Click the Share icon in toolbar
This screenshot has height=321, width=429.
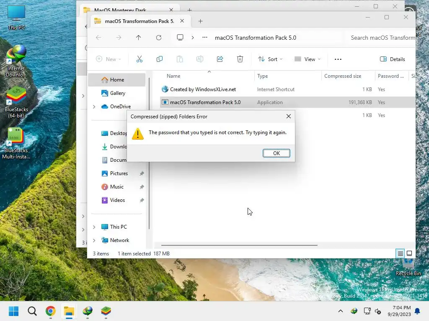click(220, 59)
